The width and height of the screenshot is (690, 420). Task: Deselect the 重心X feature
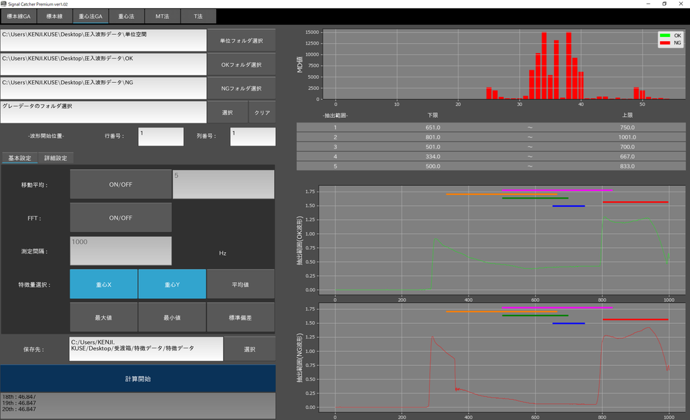[104, 285]
